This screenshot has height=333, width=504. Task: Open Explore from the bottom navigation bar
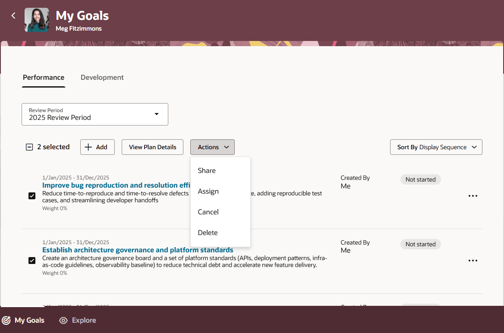(x=77, y=320)
